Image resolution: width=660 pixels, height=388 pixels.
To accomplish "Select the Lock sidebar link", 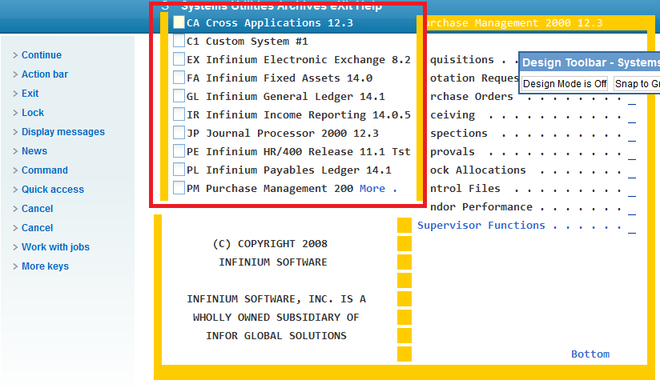I will click(32, 113).
